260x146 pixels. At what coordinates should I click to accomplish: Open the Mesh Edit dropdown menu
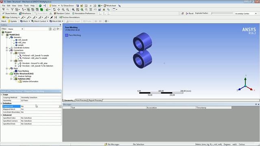(56, 21)
